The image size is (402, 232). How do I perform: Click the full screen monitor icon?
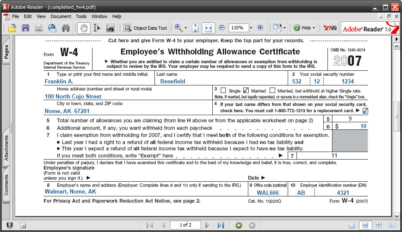10,225
